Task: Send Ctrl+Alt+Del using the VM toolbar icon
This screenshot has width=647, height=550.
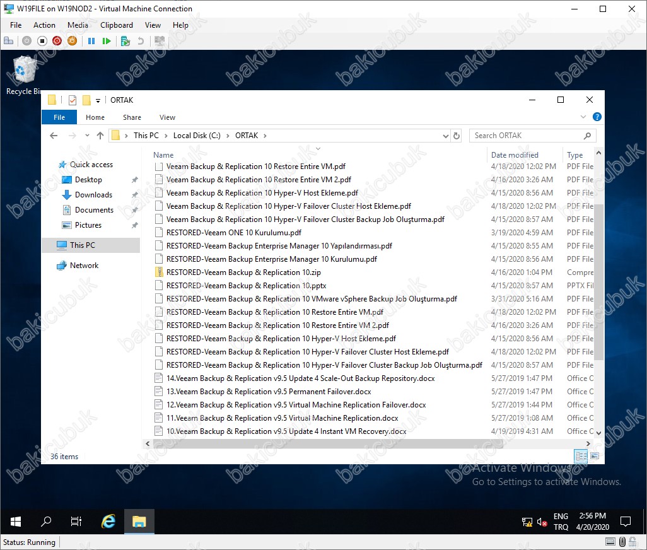Action: coord(8,41)
